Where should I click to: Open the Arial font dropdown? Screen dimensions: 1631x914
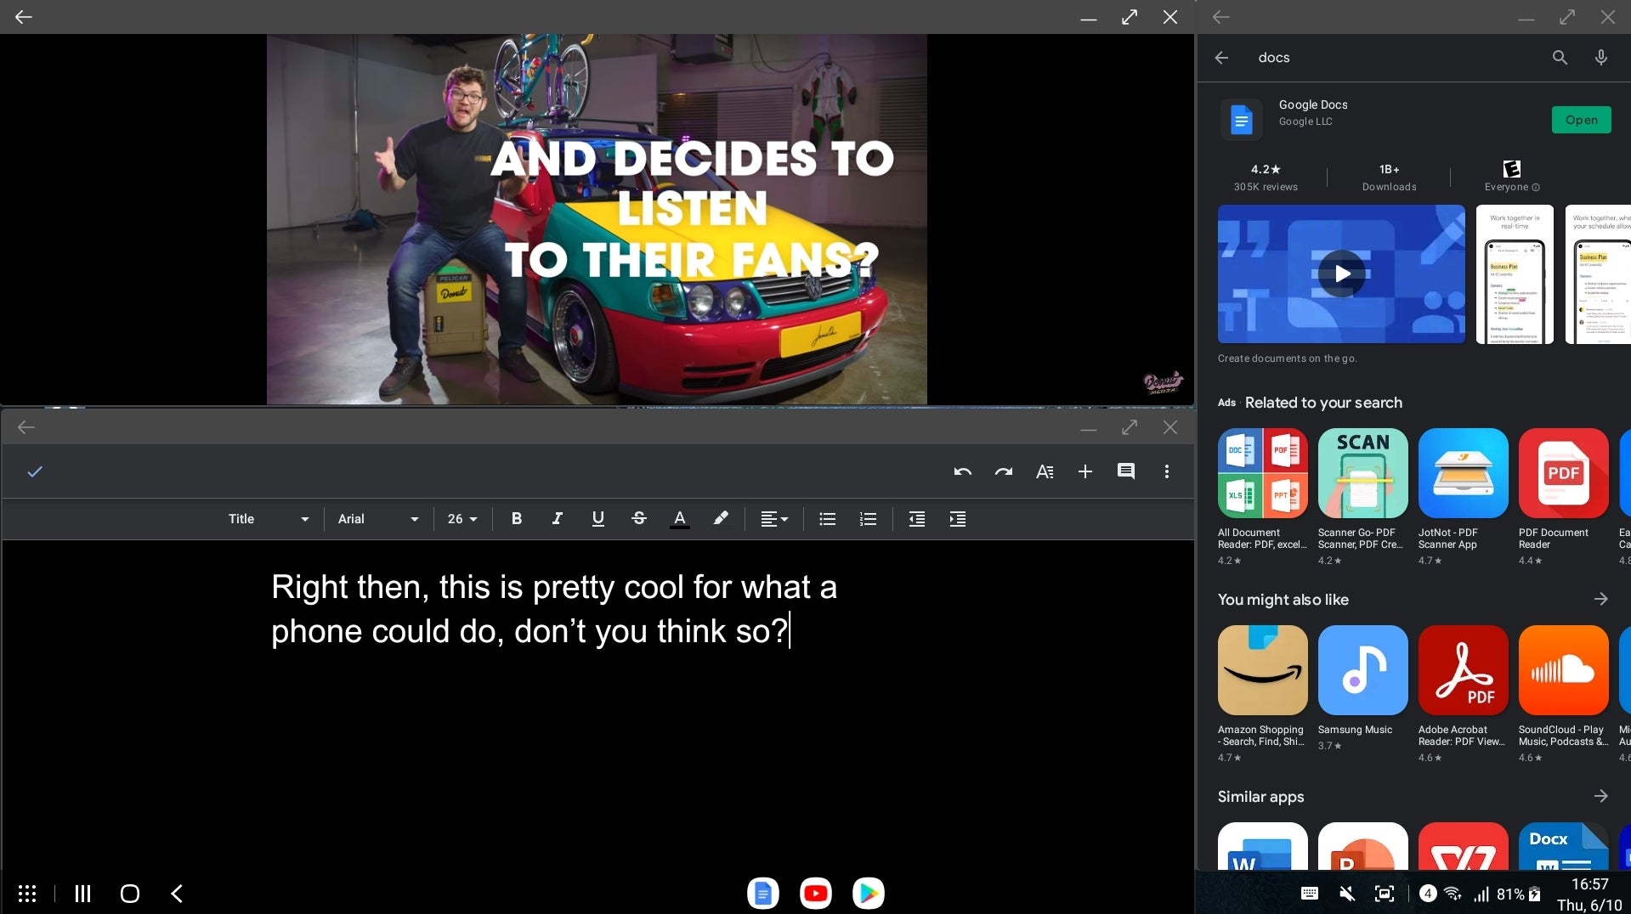378,519
